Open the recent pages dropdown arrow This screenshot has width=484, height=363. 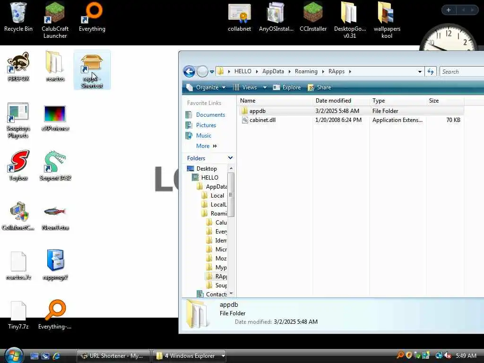pos(212,72)
